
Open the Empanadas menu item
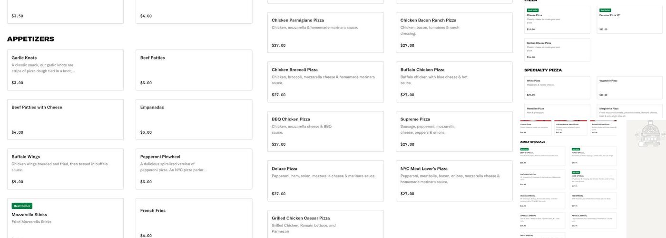[194, 119]
